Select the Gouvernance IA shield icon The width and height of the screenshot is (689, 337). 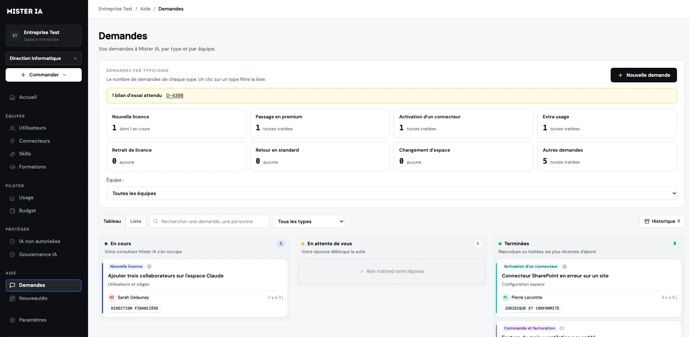point(12,255)
